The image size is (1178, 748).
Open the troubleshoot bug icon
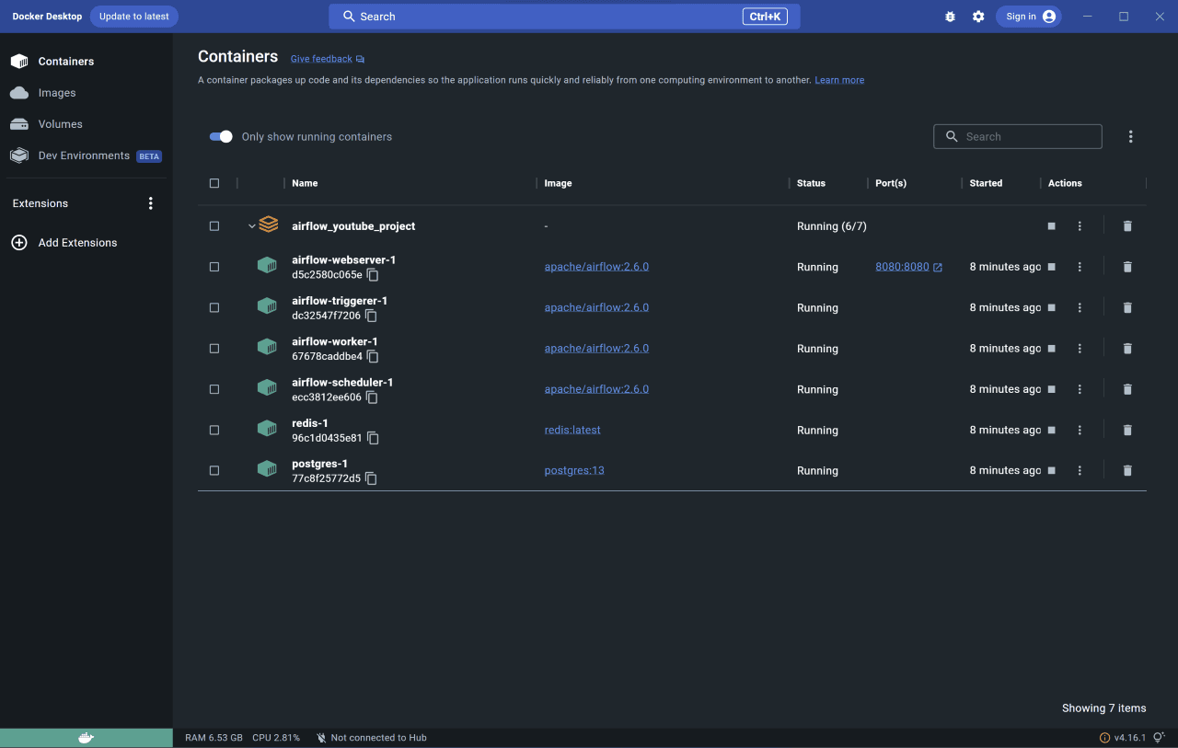click(950, 17)
